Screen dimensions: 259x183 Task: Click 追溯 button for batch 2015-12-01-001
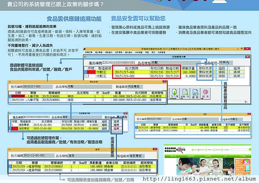point(116,129)
